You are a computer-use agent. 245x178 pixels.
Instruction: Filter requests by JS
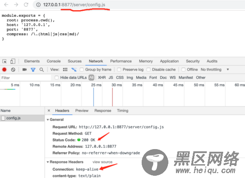click(x=111, y=77)
